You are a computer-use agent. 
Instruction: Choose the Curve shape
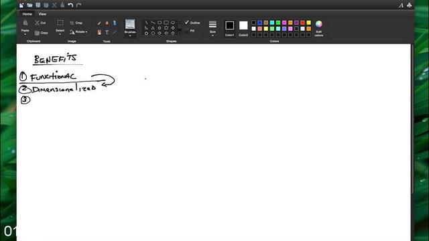point(153,23)
